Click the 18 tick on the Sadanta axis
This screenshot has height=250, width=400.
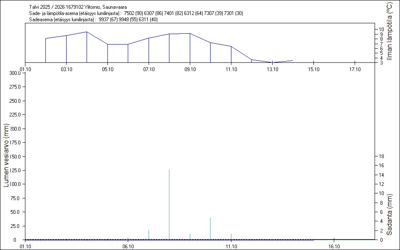[379, 156]
